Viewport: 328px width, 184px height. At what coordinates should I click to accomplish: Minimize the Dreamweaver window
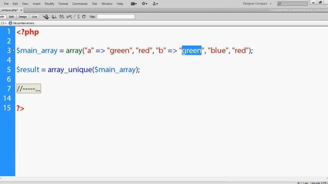click(313, 3)
